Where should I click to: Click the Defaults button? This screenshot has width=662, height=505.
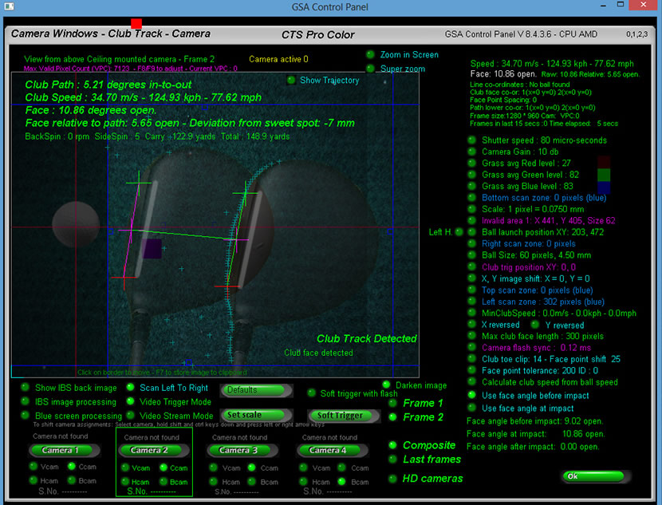tap(256, 390)
